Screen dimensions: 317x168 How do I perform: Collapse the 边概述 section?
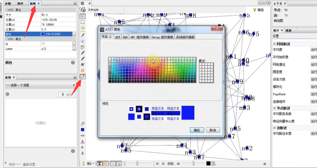(274, 128)
